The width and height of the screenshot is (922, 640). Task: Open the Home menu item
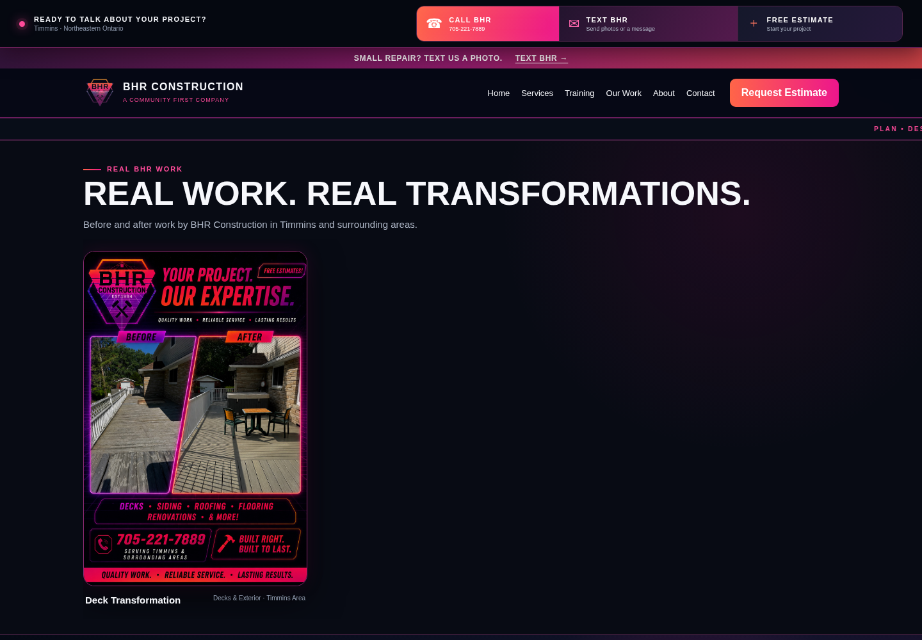tap(499, 93)
